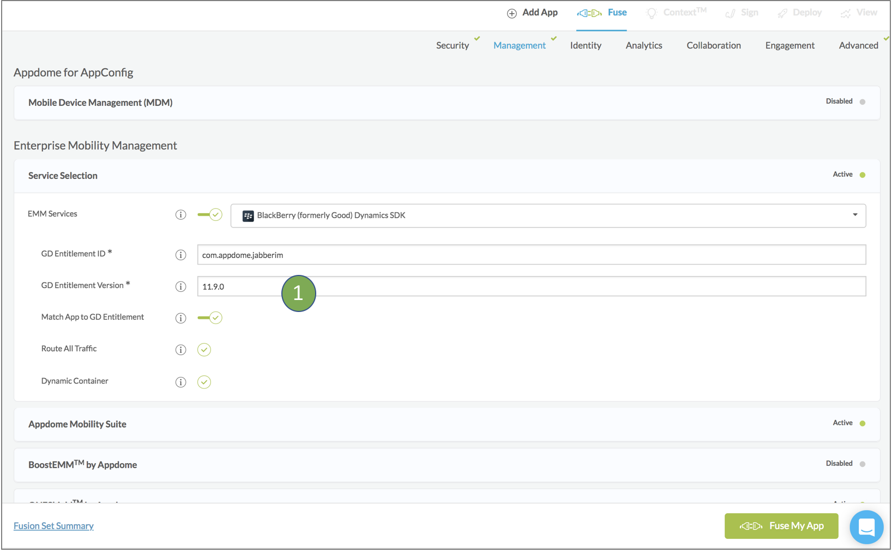892x552 pixels.
Task: Click the Active status dot for Service Selection
Action: pos(863,175)
